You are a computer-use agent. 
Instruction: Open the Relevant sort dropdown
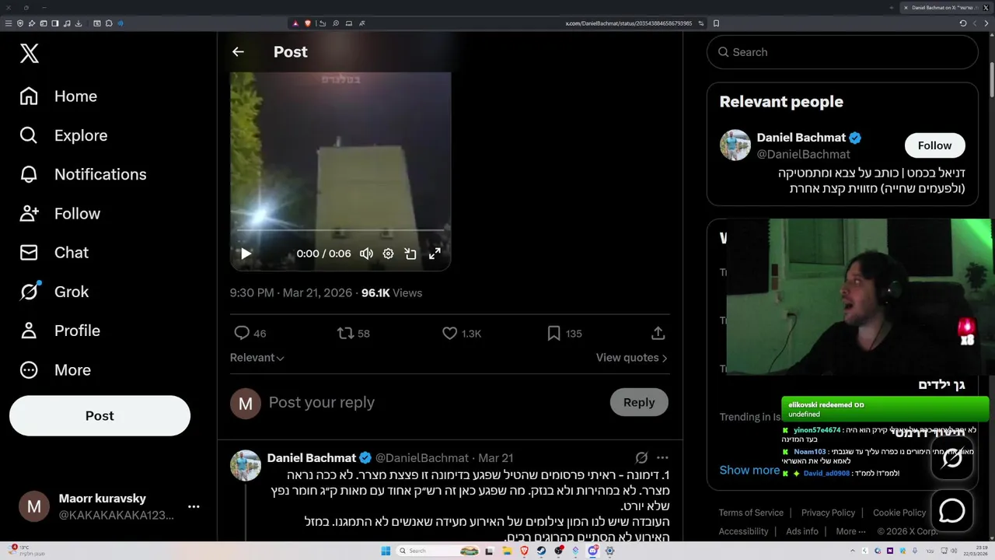(x=257, y=358)
